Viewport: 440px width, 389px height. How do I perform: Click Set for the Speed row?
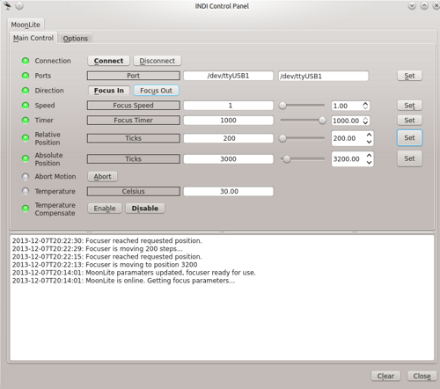(x=409, y=106)
